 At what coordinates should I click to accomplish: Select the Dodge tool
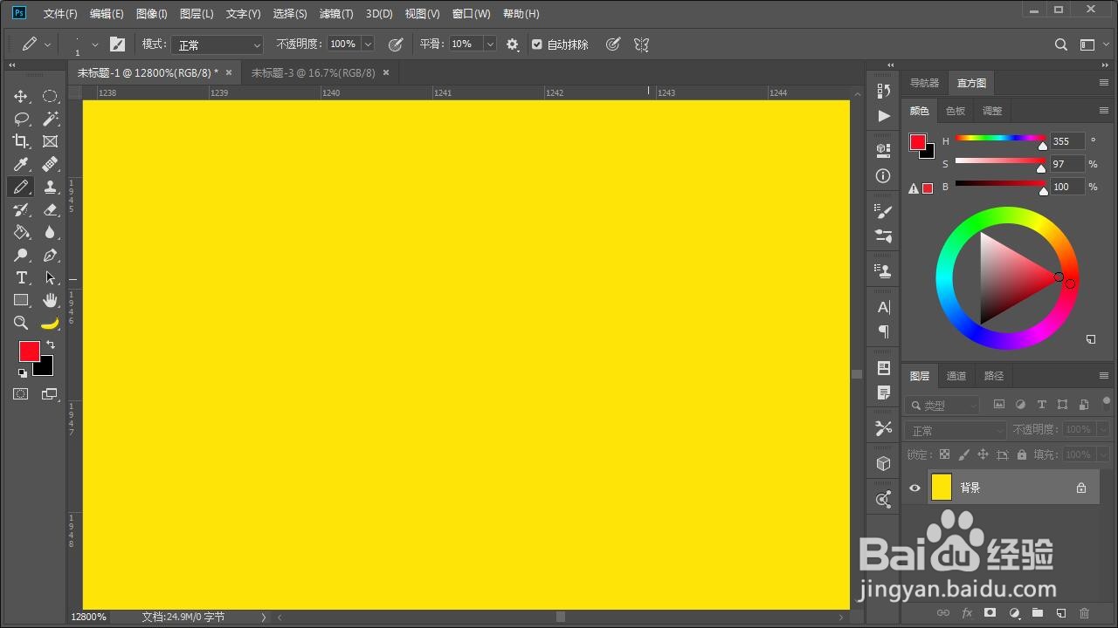point(21,255)
